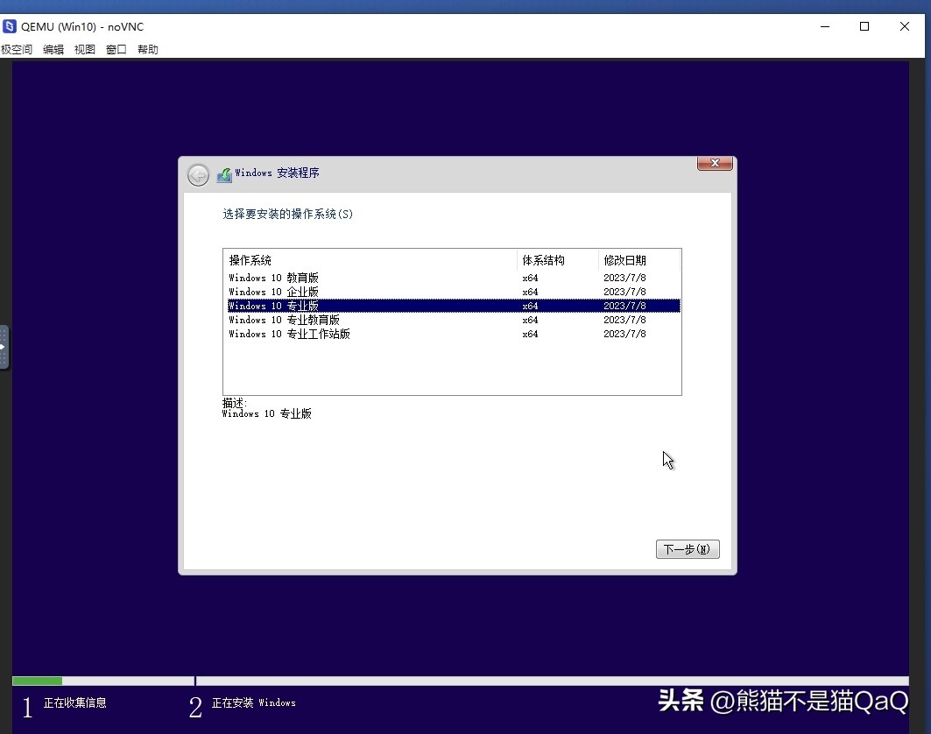Screen dimensions: 931x734
Task: Click step 1 正在收集信息 label
Action: click(x=74, y=702)
